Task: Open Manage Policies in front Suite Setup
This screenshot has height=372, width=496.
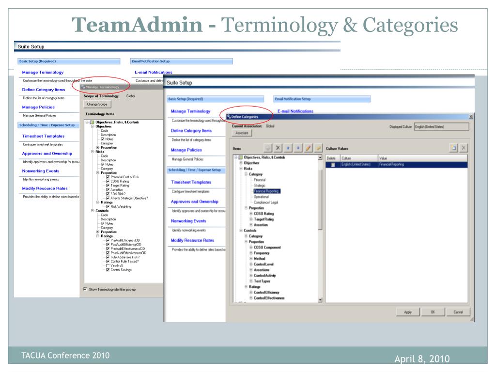Action: [x=186, y=150]
